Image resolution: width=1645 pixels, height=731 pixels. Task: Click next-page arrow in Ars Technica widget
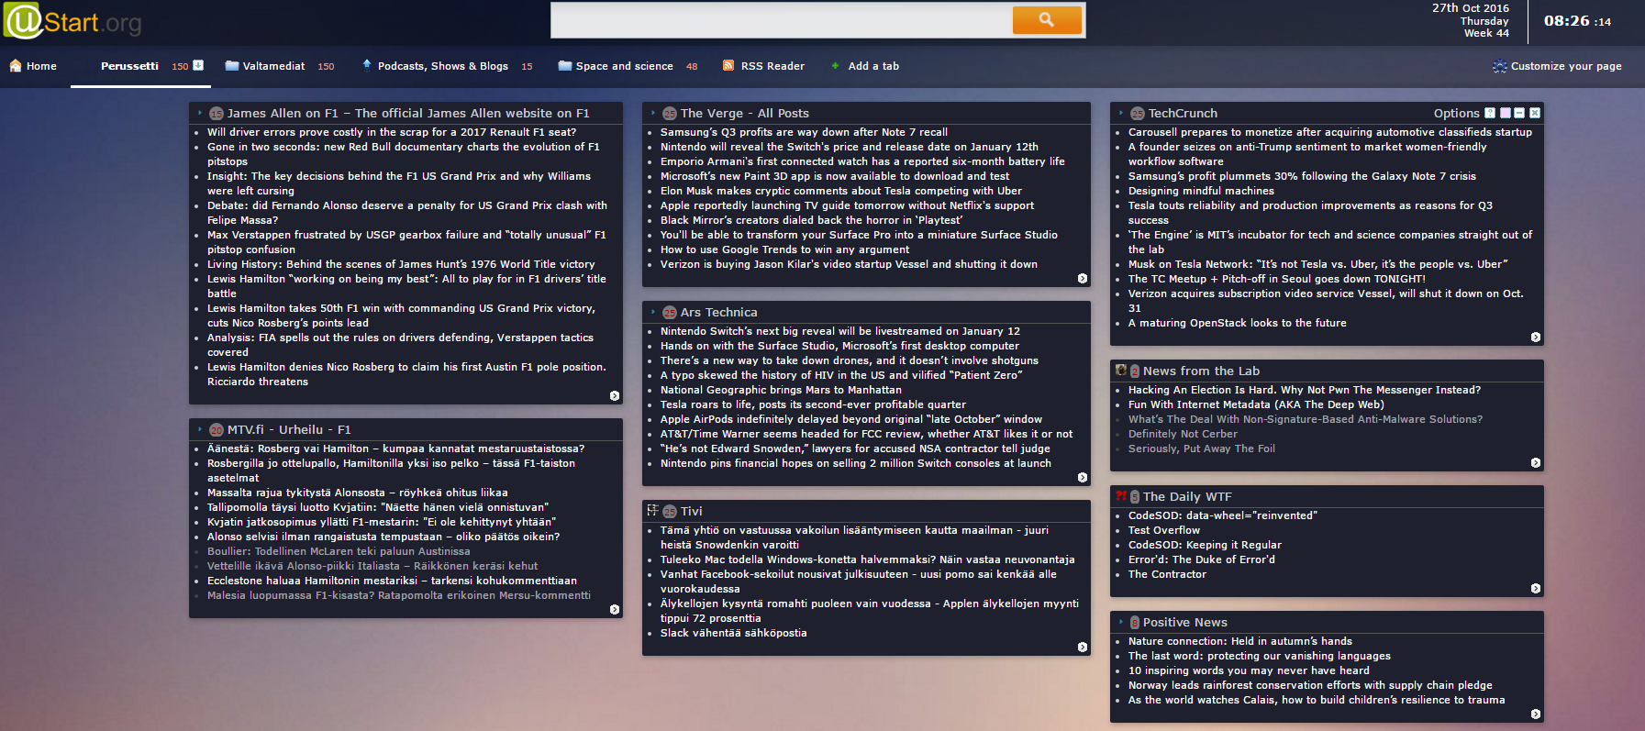[x=1083, y=478]
